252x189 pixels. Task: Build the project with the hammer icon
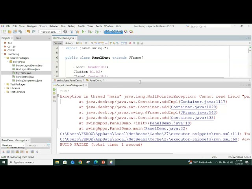coord(72,31)
